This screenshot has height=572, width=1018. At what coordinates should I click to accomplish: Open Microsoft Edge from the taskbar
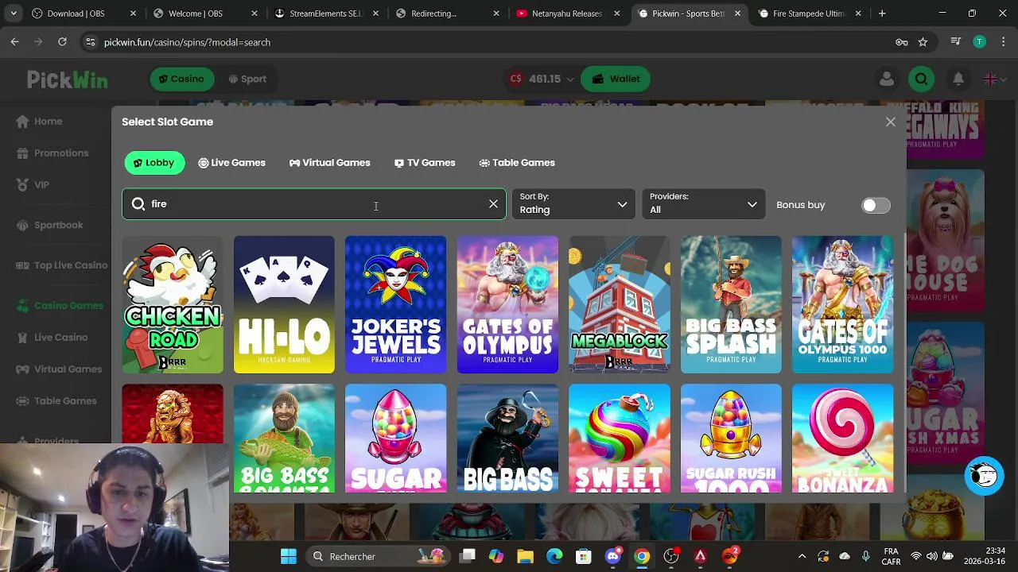(x=554, y=556)
